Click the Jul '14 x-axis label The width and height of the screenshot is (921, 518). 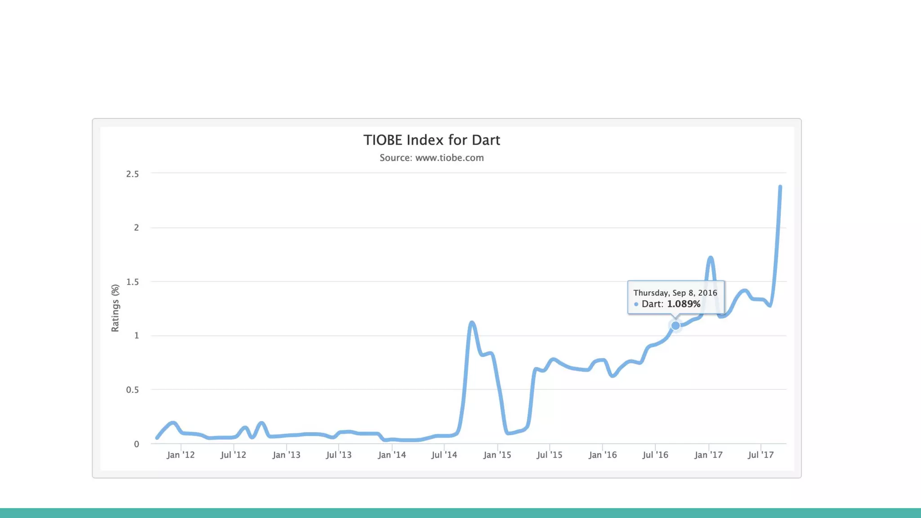coord(444,455)
